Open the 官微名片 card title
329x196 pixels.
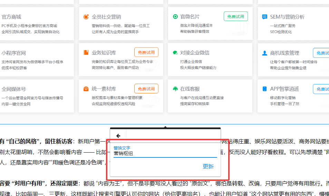190,17
